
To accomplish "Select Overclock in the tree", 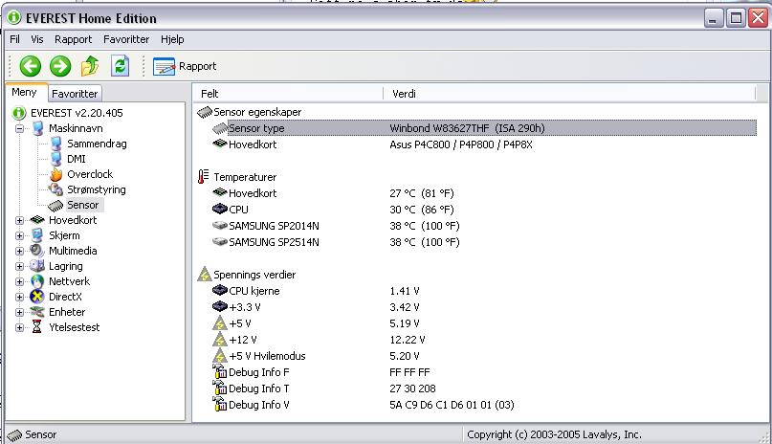I will pyautogui.click(x=90, y=174).
